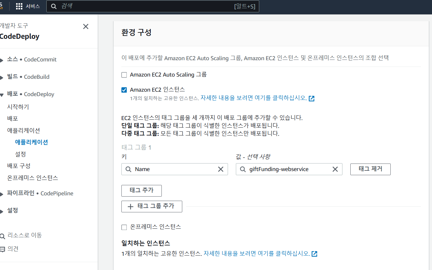Viewport: 432px width, 270px height.
Task: Select the highlighted blue 애플리케이션 sub-item
Action: click(32, 142)
